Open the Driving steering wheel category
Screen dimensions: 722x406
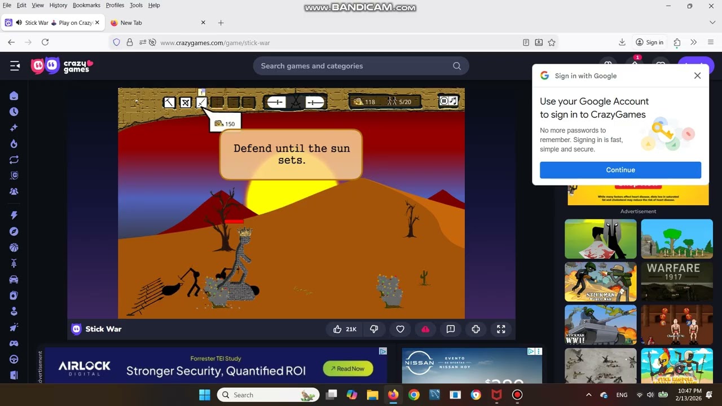[x=14, y=359]
